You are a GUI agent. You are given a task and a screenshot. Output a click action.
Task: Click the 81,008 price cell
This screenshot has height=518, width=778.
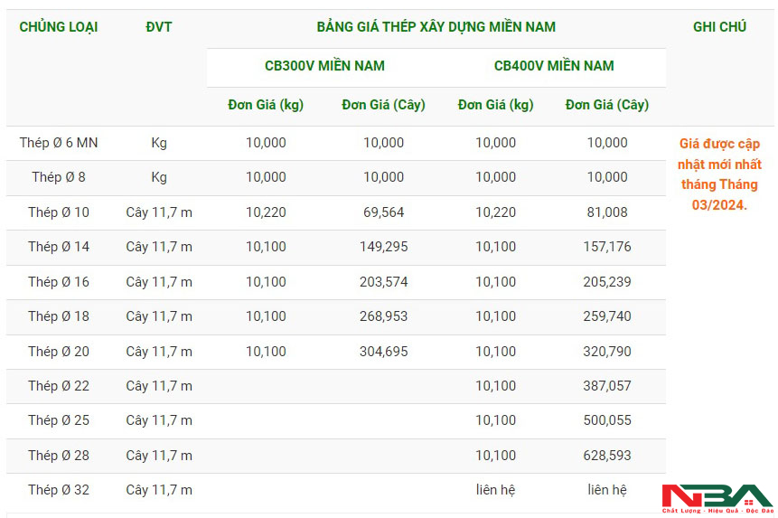point(607,212)
